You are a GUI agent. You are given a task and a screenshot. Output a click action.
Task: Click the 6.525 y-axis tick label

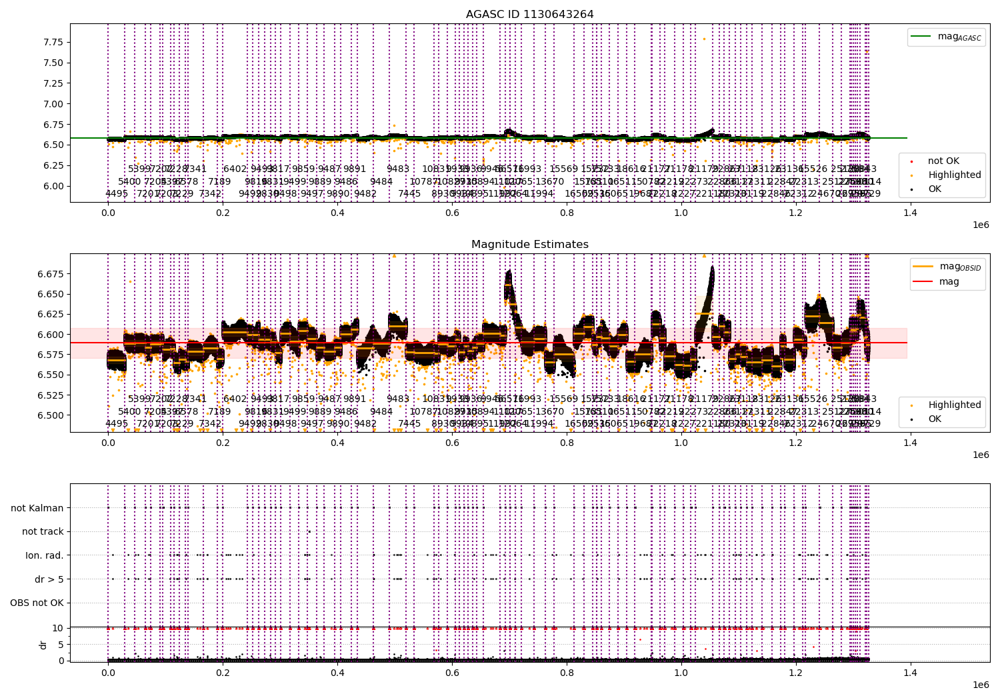tap(51, 395)
